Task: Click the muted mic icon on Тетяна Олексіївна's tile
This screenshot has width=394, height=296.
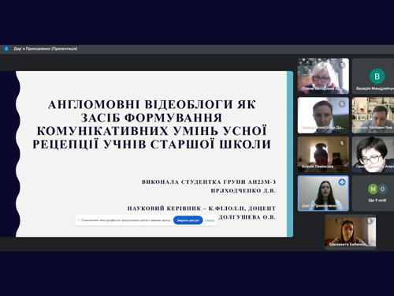Action: tap(342, 104)
